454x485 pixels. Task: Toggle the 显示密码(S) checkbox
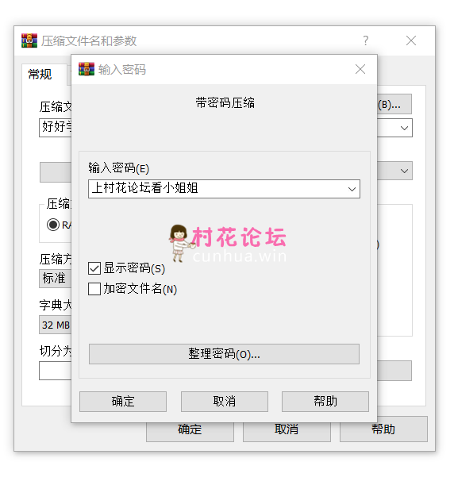(x=94, y=268)
